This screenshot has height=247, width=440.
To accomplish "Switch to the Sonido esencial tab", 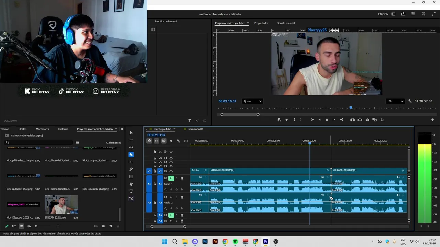I will (286, 23).
